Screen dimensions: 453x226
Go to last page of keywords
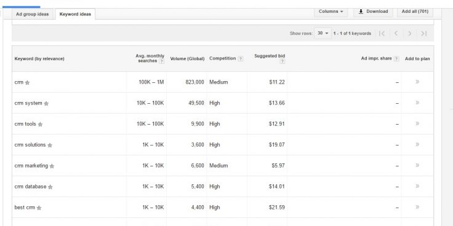pos(423,33)
